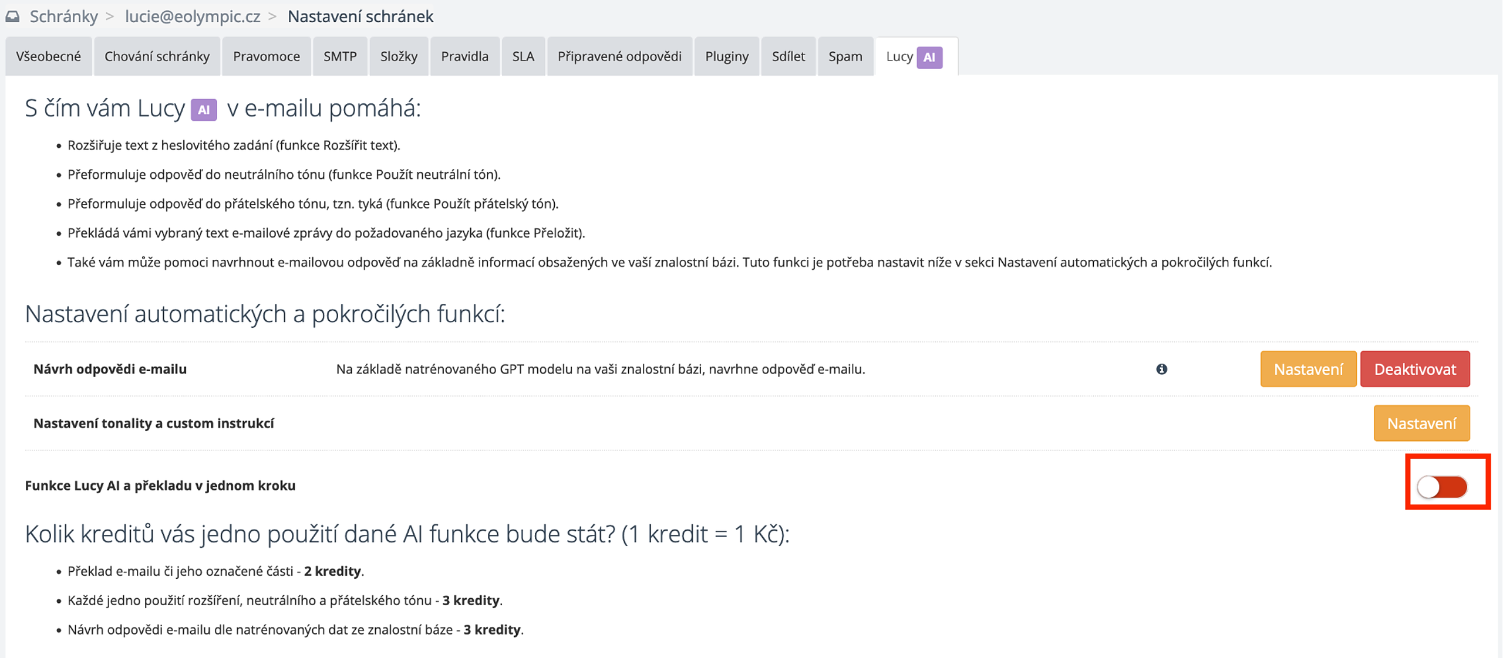Open the Všeobecné tab
Viewport: 1503px width, 658px height.
(x=49, y=56)
